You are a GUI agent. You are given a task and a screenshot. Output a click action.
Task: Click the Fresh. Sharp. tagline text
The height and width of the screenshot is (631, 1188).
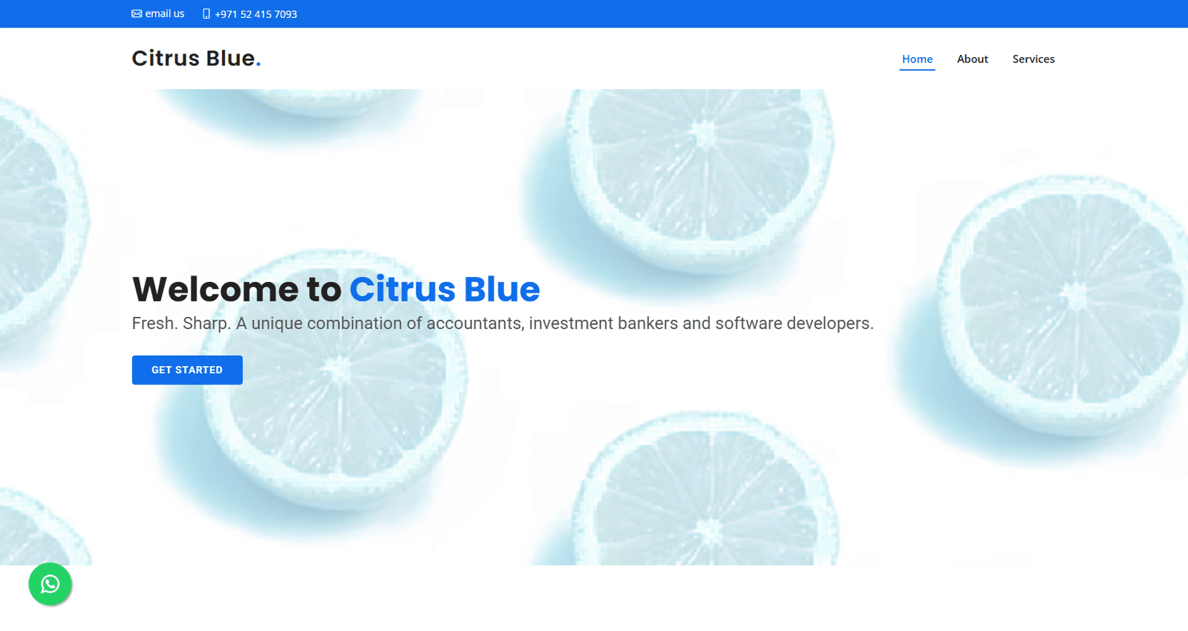pyautogui.click(x=503, y=324)
